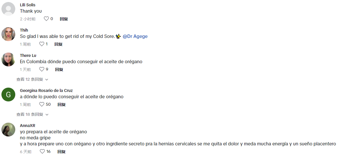Viewport: 341px width, 156px height.
Task: Like Lili Solis's "Thank you" comment
Action: point(46,19)
